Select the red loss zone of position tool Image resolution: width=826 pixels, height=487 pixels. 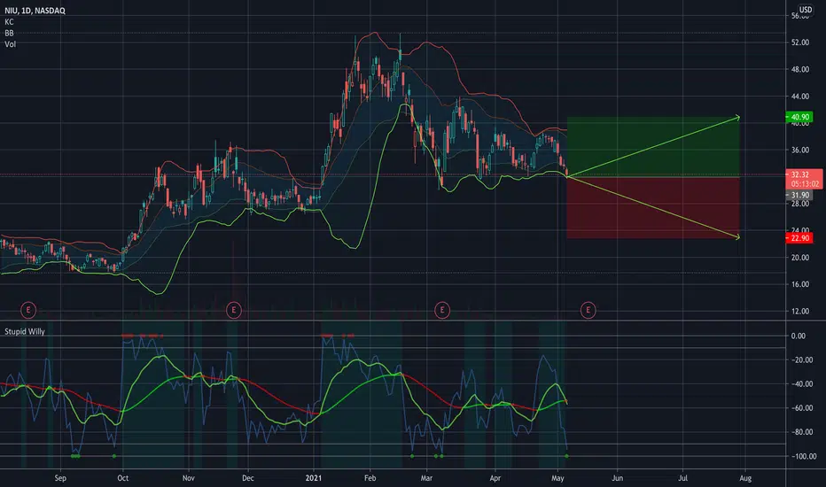(653, 207)
